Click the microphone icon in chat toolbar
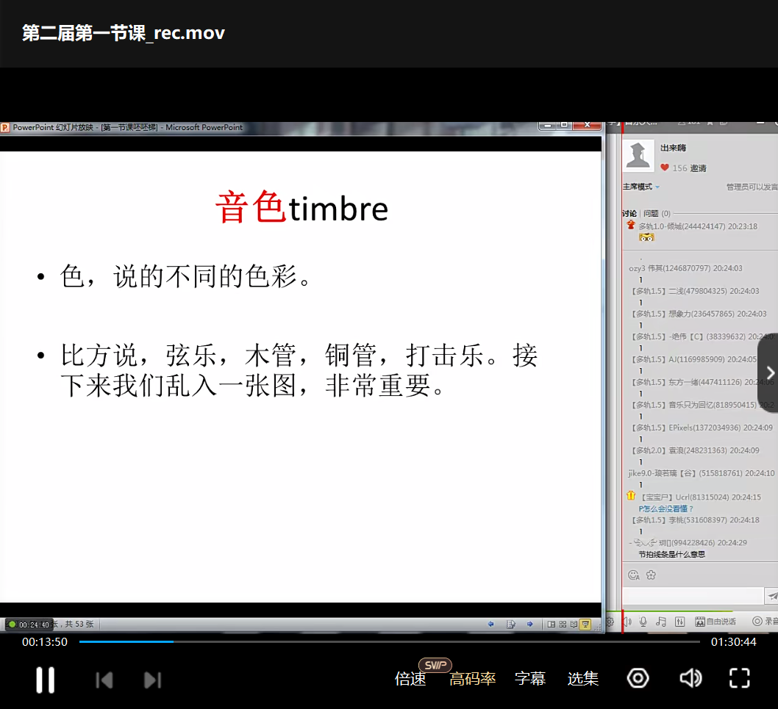Image resolution: width=778 pixels, height=709 pixels. (643, 622)
